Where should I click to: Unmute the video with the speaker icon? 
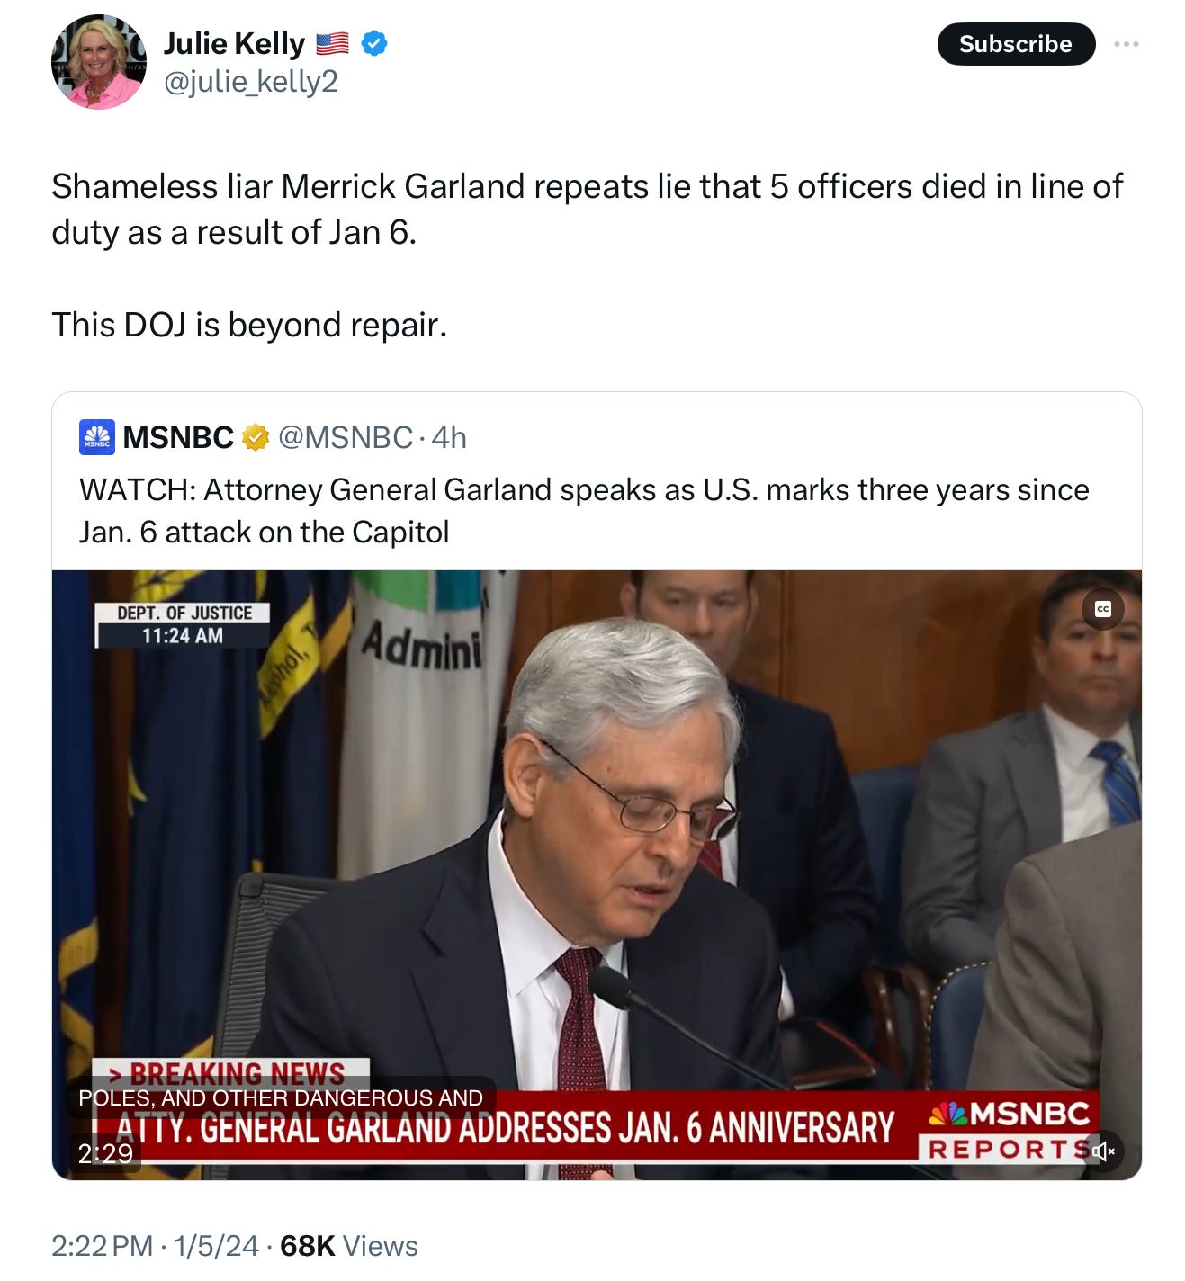(1103, 1151)
